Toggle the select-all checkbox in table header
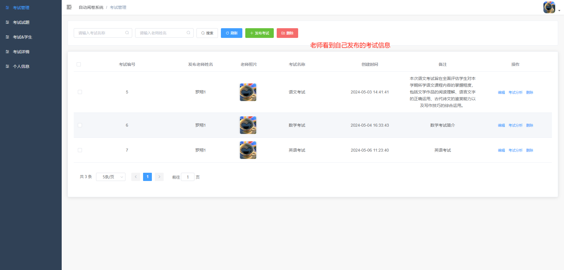The height and width of the screenshot is (270, 564). pyautogui.click(x=79, y=64)
